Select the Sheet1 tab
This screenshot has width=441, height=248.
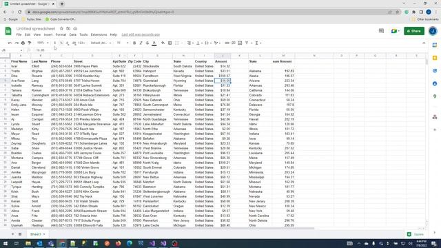pos(37,234)
